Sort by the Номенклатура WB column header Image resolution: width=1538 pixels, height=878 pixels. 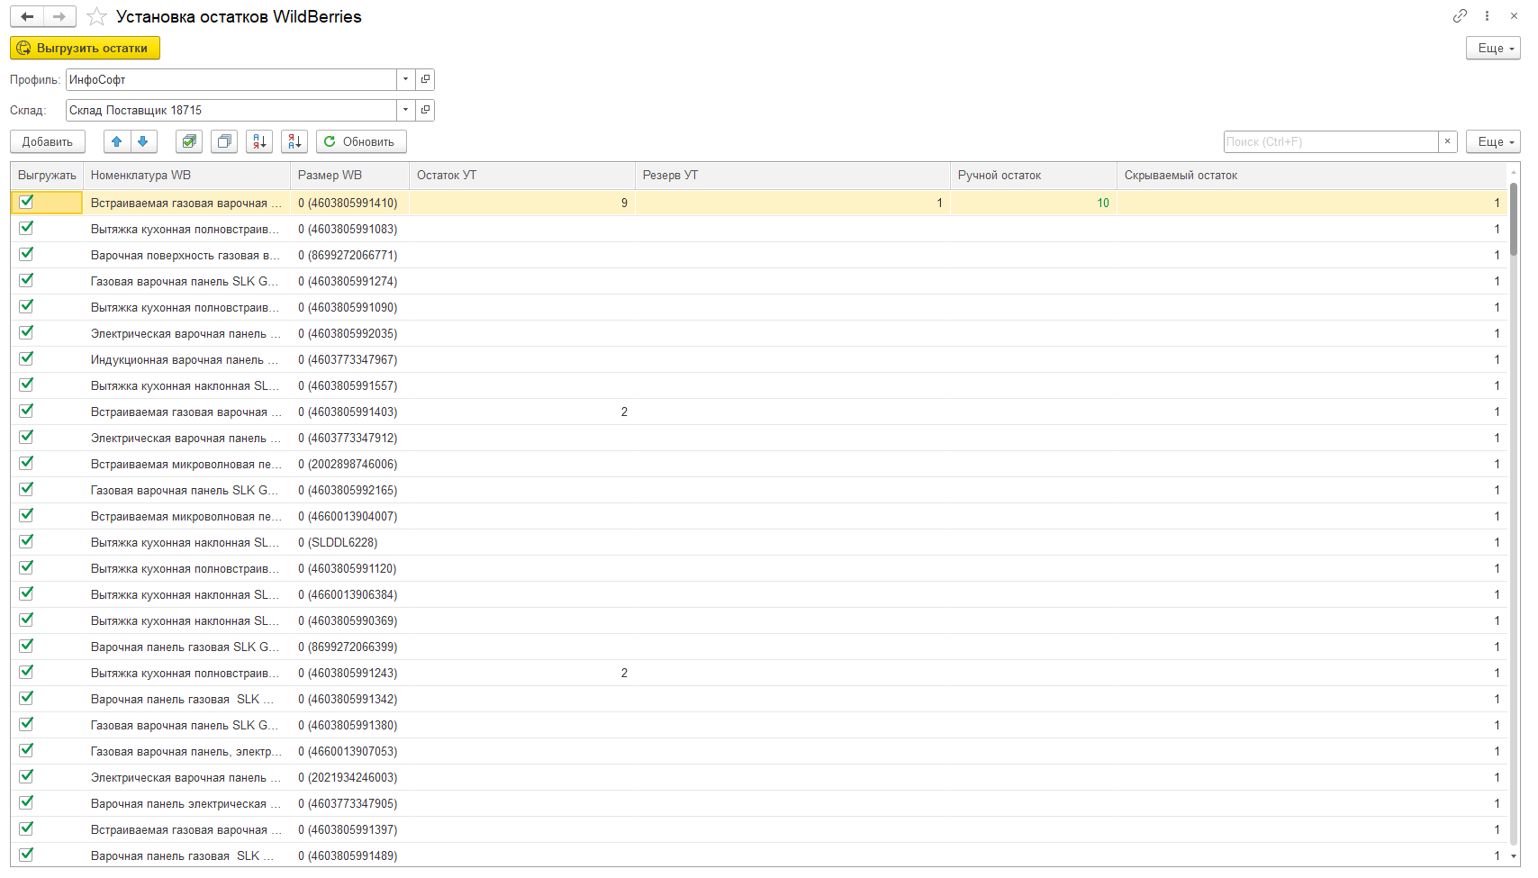(186, 175)
